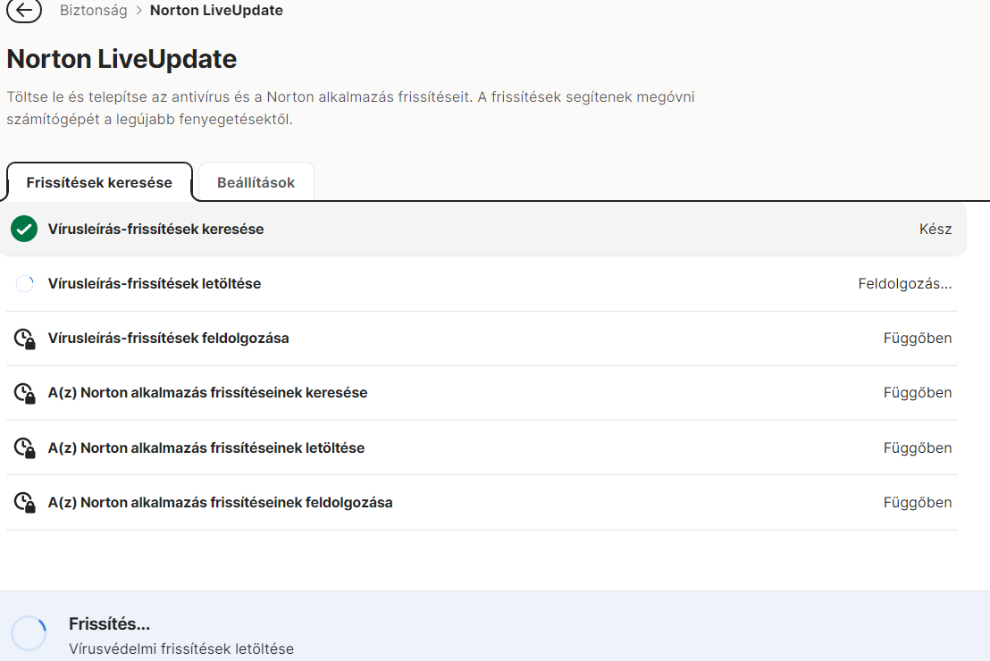Viewport: 990px width, 661px height.
Task: Click pending clock icon for Vírusleírás-frissítések feldolgozása
Action: [x=24, y=339]
